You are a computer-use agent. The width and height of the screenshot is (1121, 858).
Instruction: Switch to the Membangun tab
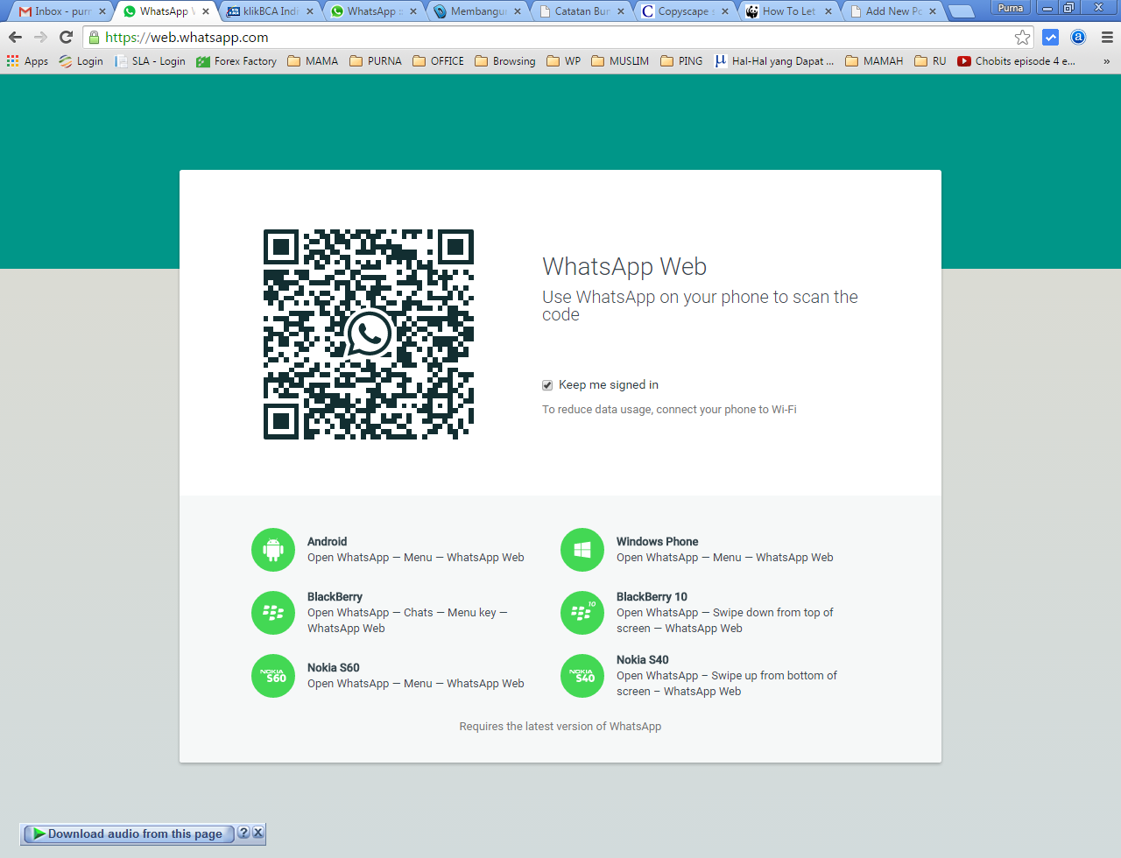(476, 11)
